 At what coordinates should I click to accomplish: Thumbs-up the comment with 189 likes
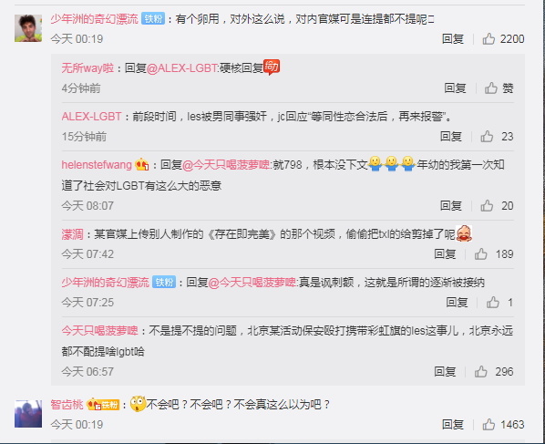click(x=480, y=253)
